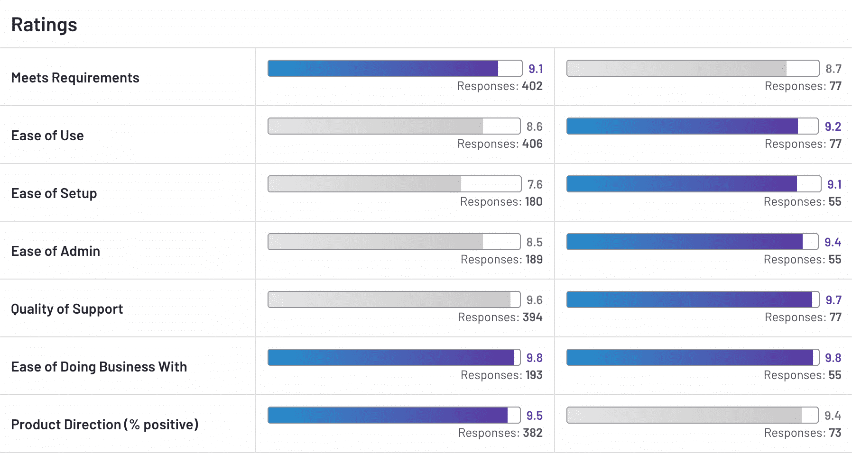The width and height of the screenshot is (852, 453).
Task: Click the Meets Requirements bar scoring 8.7
Action: click(x=693, y=68)
